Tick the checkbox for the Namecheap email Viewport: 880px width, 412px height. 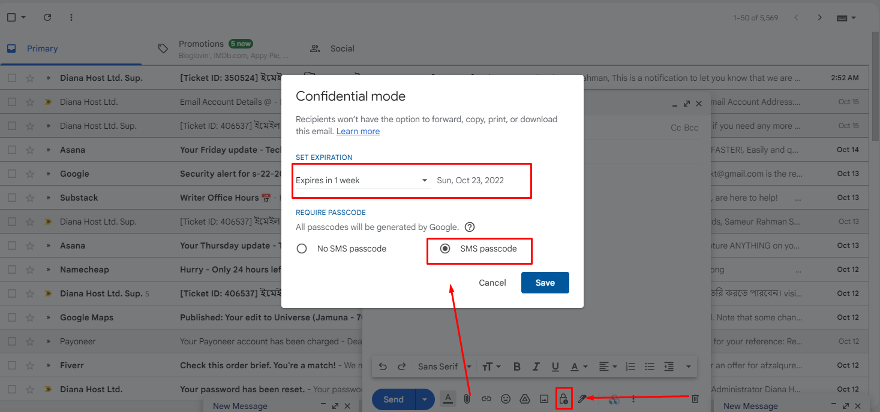click(12, 269)
